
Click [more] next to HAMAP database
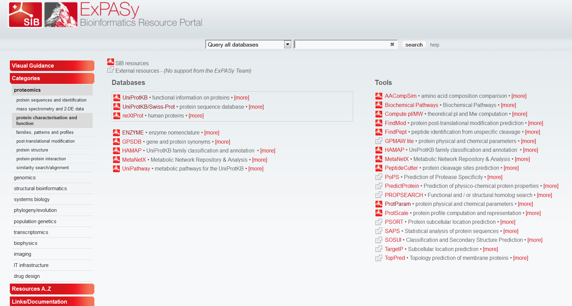pos(268,150)
